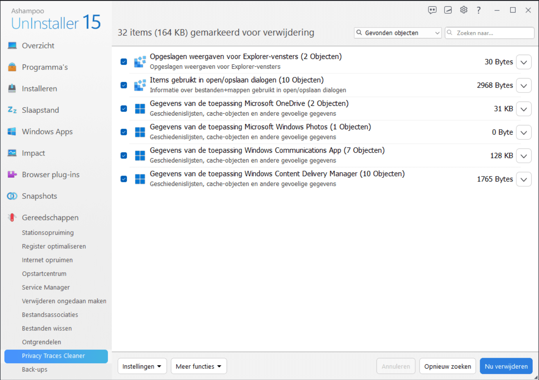Uncheck Opgeslagen weergaven voor Explorer-vensters
Screen dimensions: 539x380
[x=124, y=62]
